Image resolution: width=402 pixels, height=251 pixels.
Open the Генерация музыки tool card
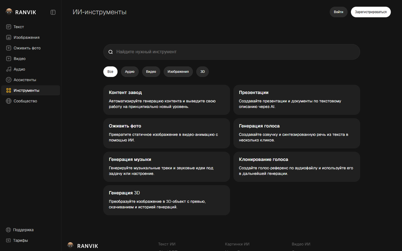(166, 167)
